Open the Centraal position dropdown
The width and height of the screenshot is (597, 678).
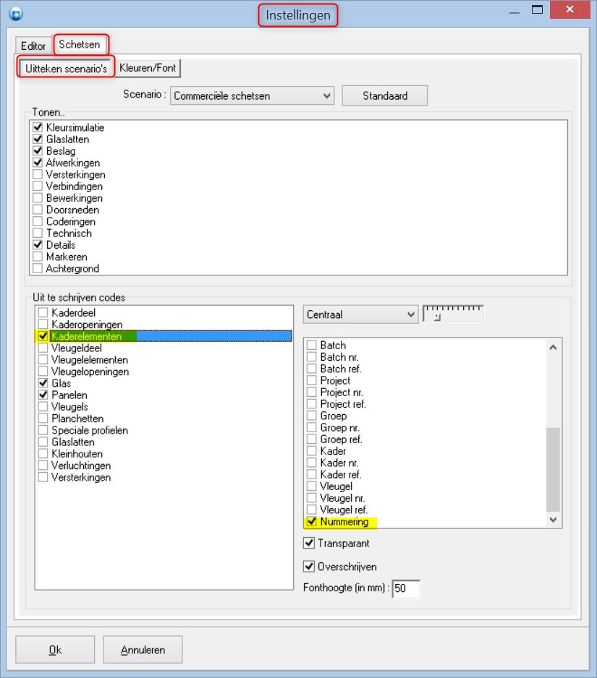(x=360, y=314)
